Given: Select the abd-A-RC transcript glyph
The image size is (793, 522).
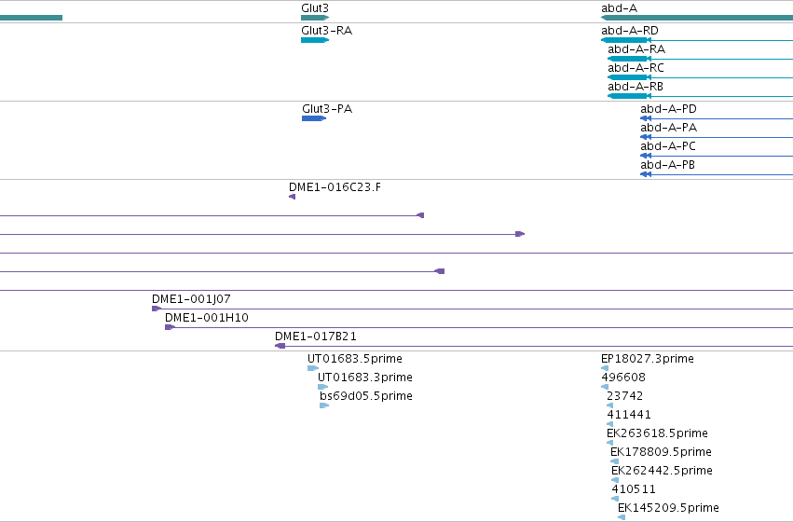Looking at the screenshot, I should click(x=700, y=77).
